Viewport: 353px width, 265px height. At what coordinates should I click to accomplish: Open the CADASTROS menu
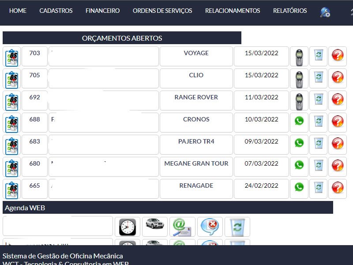[56, 11]
